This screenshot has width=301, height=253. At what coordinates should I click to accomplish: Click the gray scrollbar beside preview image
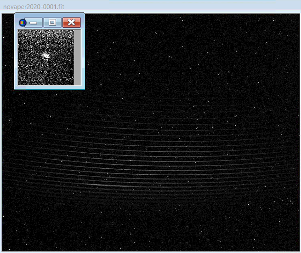click(x=77, y=57)
